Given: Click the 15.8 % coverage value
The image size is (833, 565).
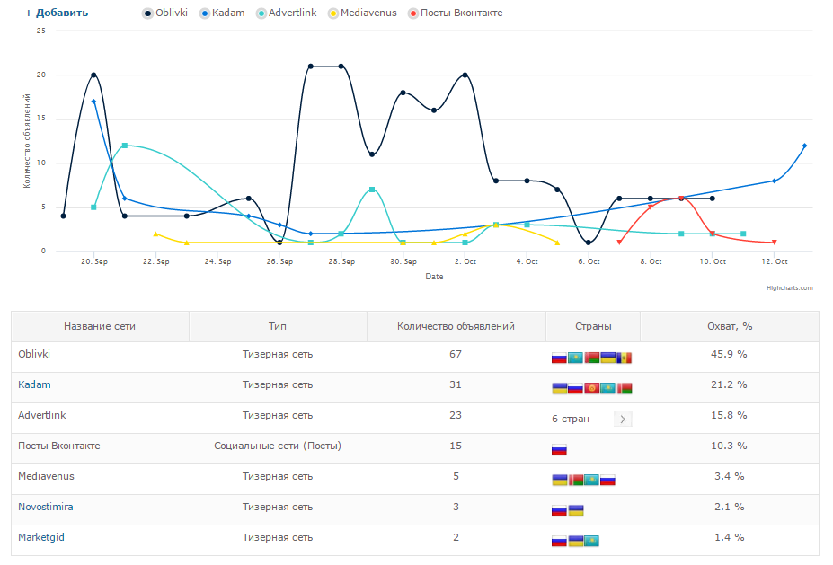Looking at the screenshot, I should coord(730,415).
